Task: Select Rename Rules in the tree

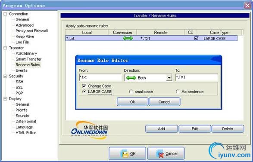Action: pos(28,65)
